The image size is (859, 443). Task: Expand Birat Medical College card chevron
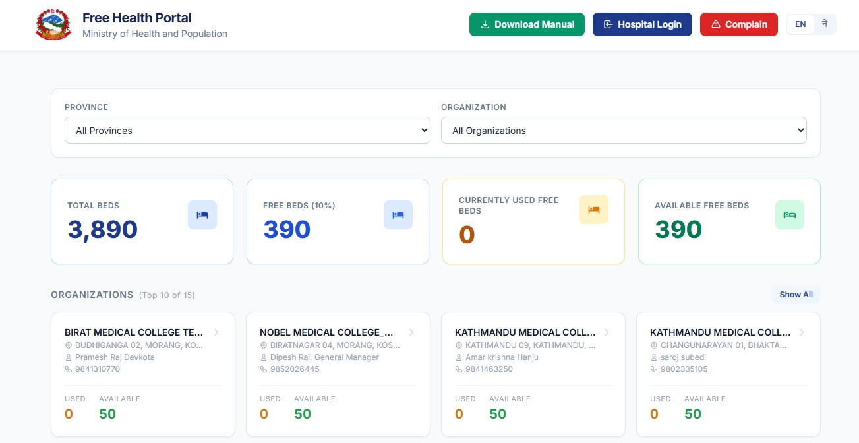tap(216, 332)
